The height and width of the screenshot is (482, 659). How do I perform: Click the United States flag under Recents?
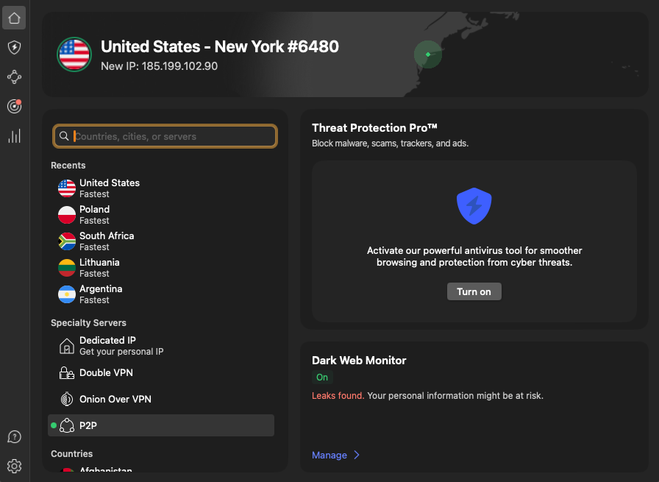[x=67, y=188]
